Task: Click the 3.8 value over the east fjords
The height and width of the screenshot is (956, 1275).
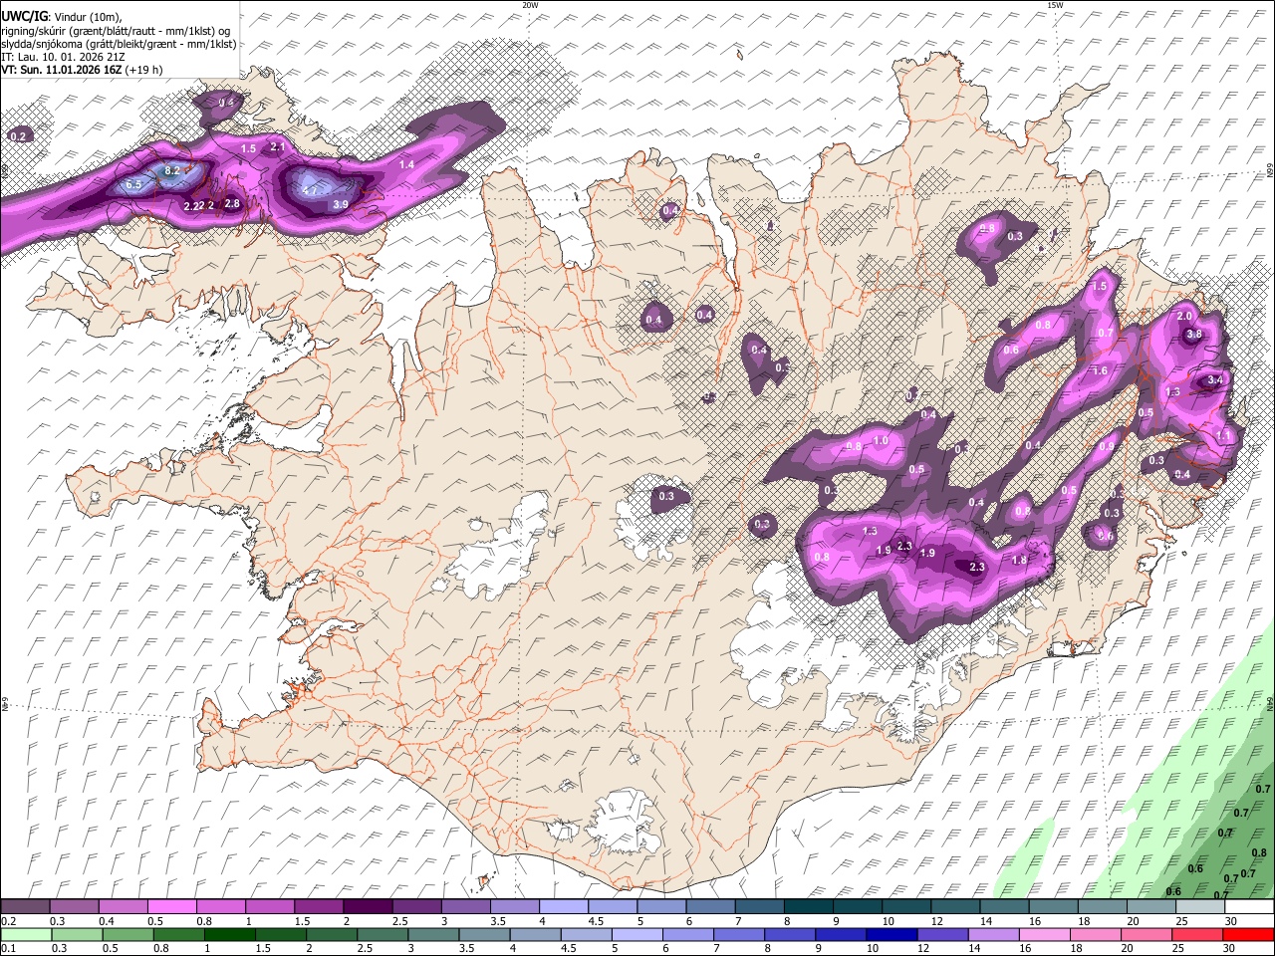Action: pyautogui.click(x=1194, y=334)
